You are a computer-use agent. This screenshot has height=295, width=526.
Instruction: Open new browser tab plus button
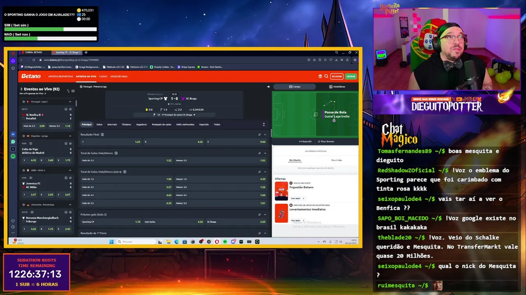[86, 52]
